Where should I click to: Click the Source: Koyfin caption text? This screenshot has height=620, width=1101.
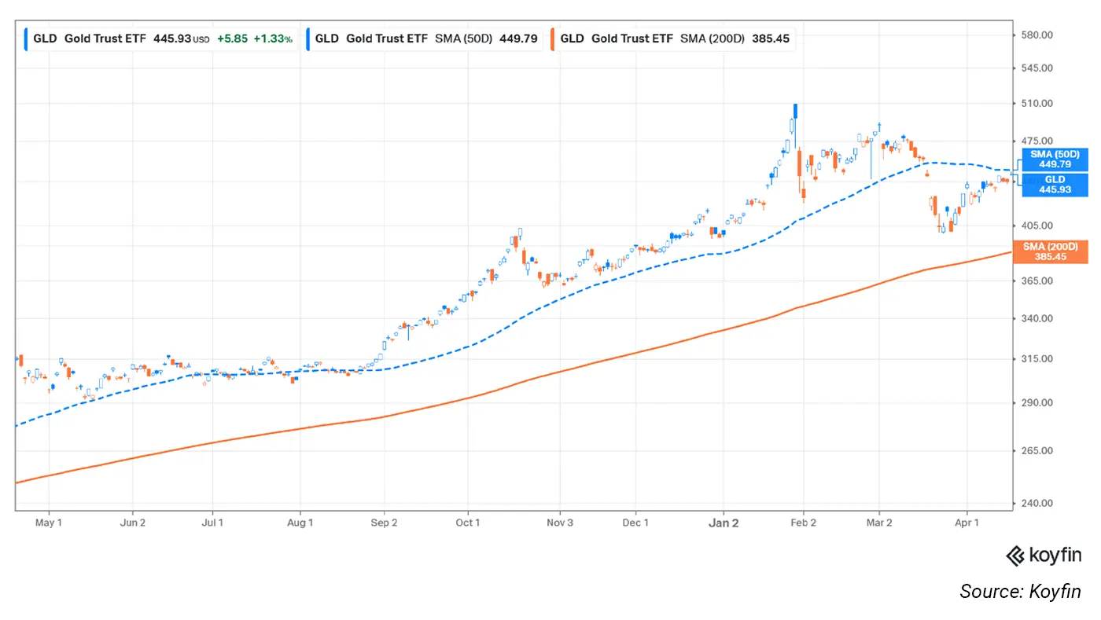[1020, 591]
